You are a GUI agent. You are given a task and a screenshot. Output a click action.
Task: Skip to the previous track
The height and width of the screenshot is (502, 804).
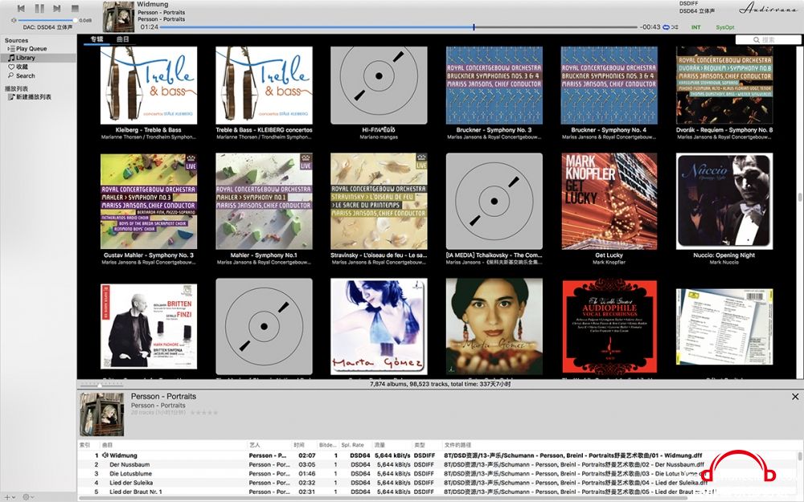coord(21,8)
